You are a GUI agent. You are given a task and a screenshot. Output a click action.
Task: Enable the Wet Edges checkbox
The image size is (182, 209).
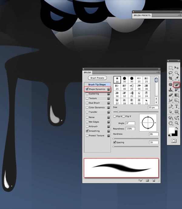coord(87,122)
